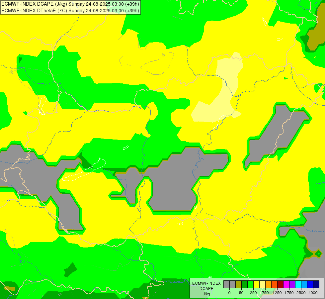Click the legend unit label J/kg

pyautogui.click(x=206, y=294)
